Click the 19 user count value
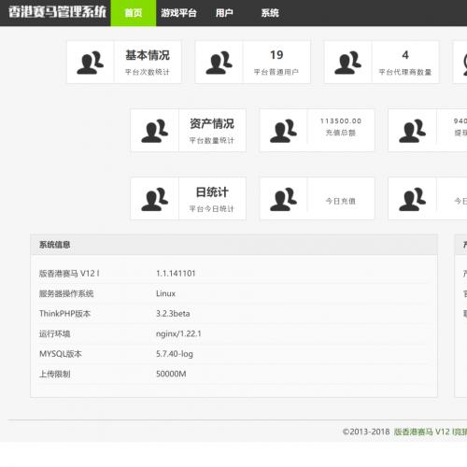 point(276,55)
